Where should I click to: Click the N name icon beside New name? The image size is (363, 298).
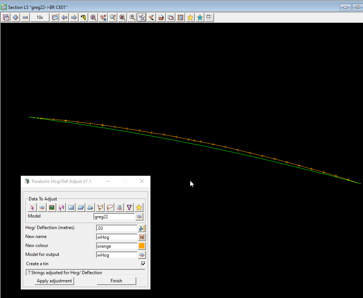point(142,237)
